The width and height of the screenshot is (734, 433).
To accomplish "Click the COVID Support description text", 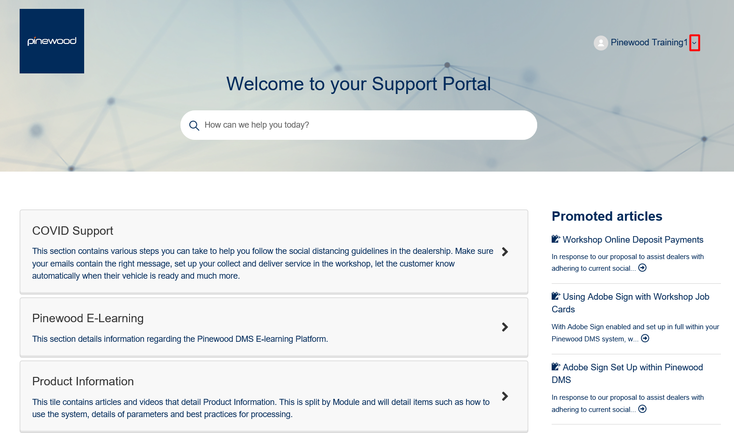I will pyautogui.click(x=263, y=264).
